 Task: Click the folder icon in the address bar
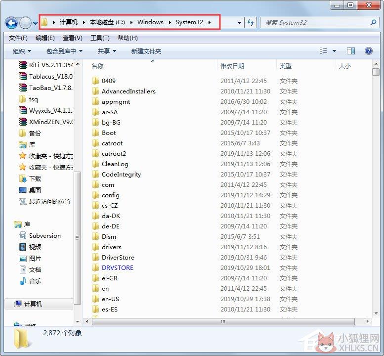[44, 22]
